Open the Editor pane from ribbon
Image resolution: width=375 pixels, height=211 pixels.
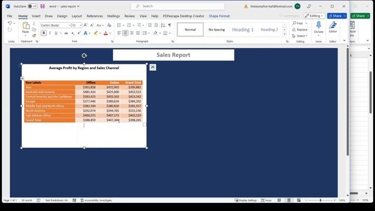[333, 27]
